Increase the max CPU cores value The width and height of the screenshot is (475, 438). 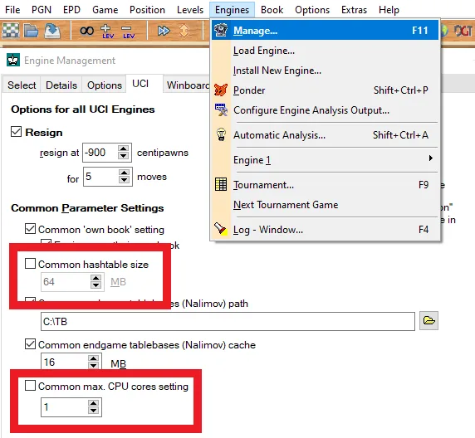point(93,403)
